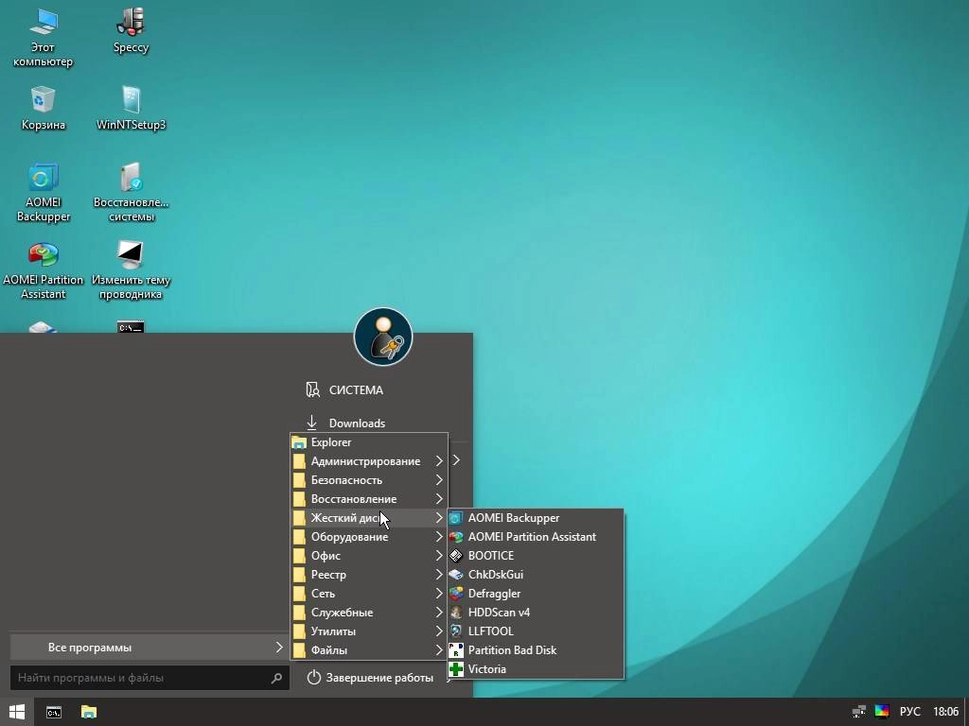969x726 pixels.
Task: Click the LLFTOOL icon in submenu
Action: click(456, 631)
